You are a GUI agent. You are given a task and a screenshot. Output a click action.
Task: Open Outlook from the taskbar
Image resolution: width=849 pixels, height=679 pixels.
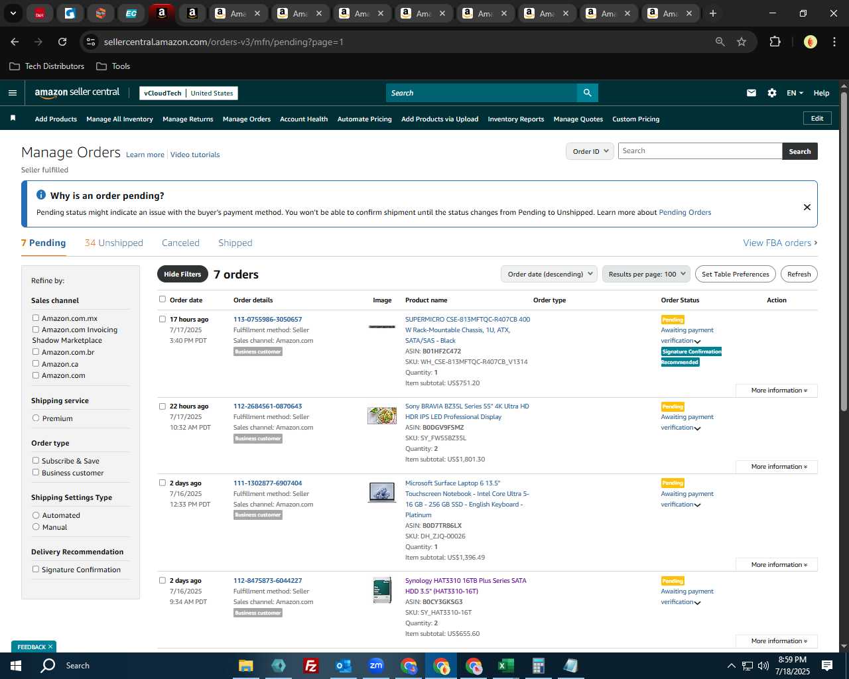click(x=343, y=666)
